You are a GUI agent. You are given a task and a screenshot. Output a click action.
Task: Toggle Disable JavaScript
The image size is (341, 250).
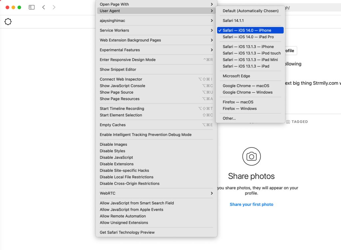click(156, 157)
